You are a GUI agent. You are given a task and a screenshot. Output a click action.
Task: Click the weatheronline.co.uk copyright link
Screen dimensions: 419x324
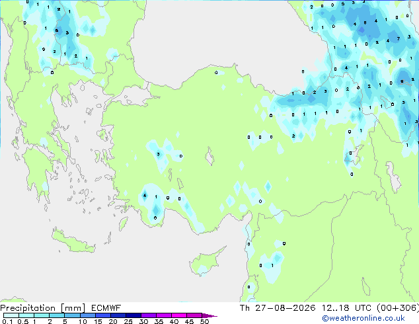363,318
